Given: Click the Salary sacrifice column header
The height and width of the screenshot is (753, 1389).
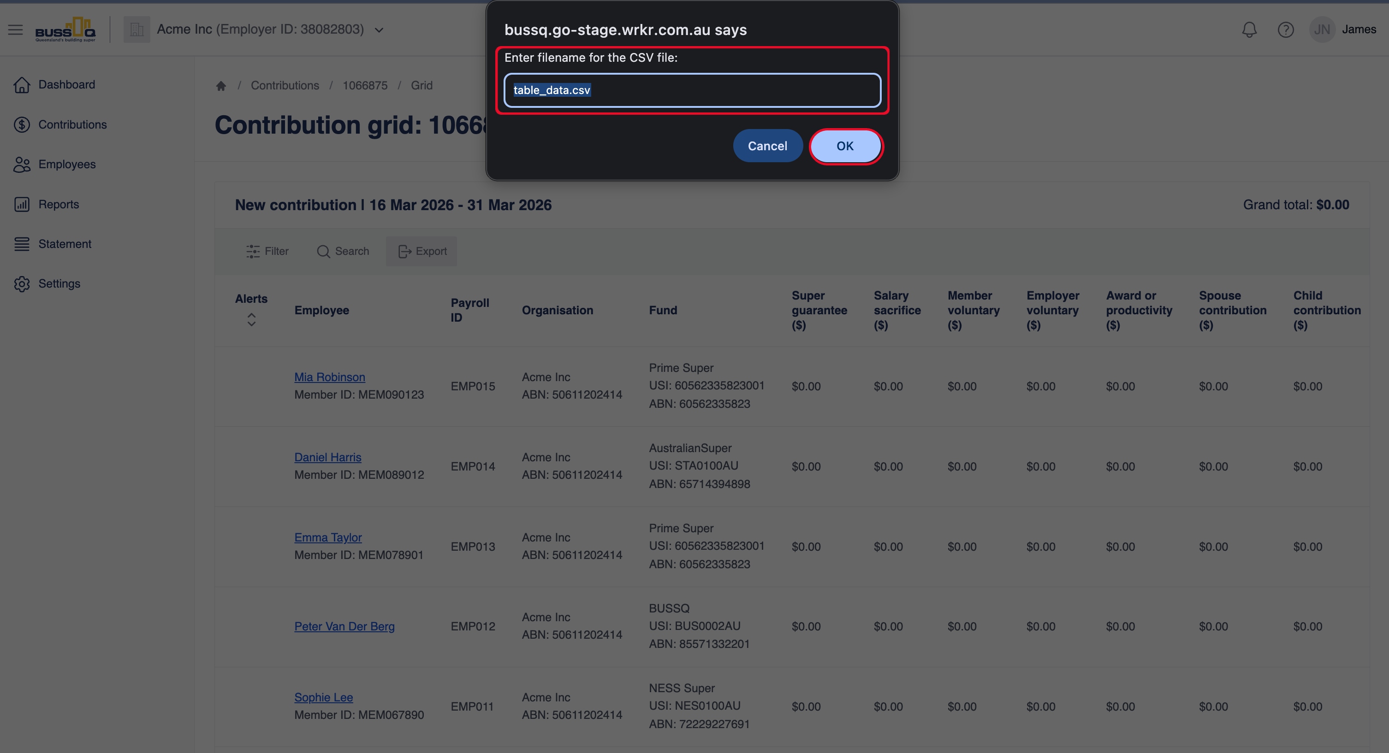Looking at the screenshot, I should (897, 310).
